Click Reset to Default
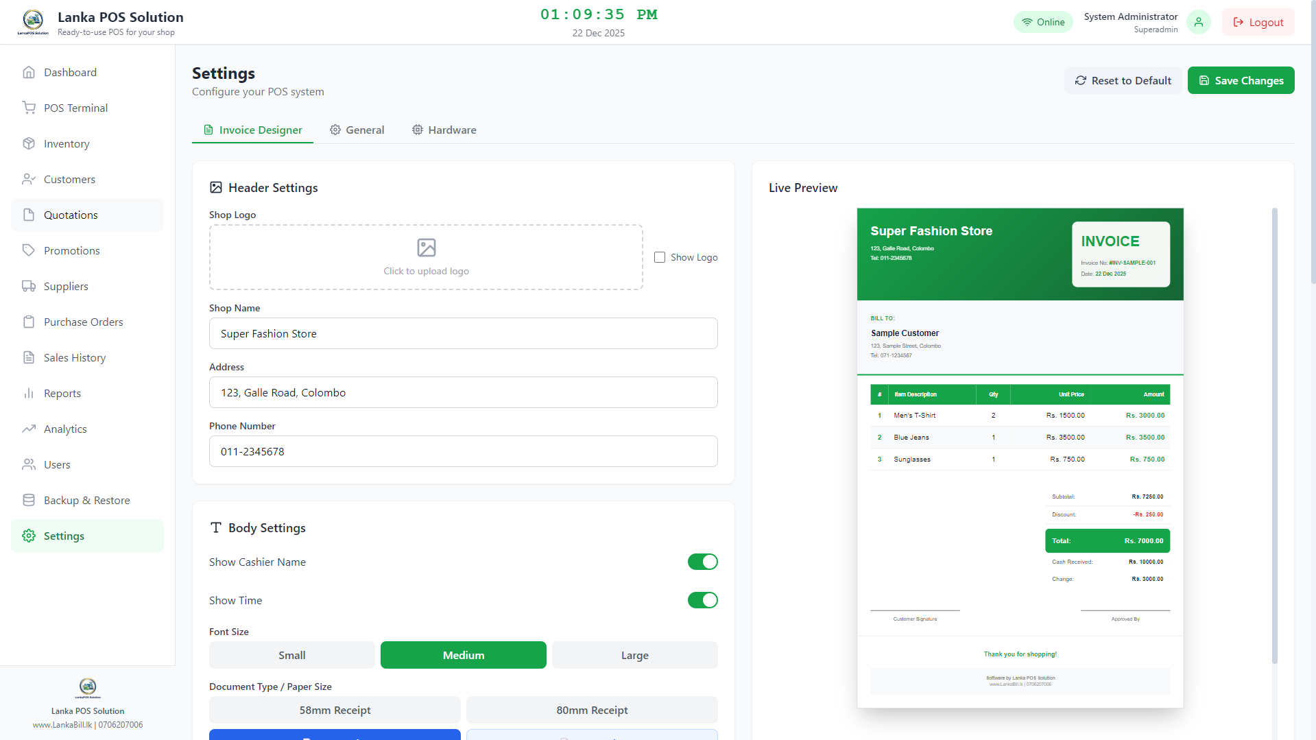1316x740 pixels. (1123, 80)
